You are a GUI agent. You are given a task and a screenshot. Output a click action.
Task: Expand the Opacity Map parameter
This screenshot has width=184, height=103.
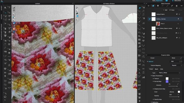(153, 99)
